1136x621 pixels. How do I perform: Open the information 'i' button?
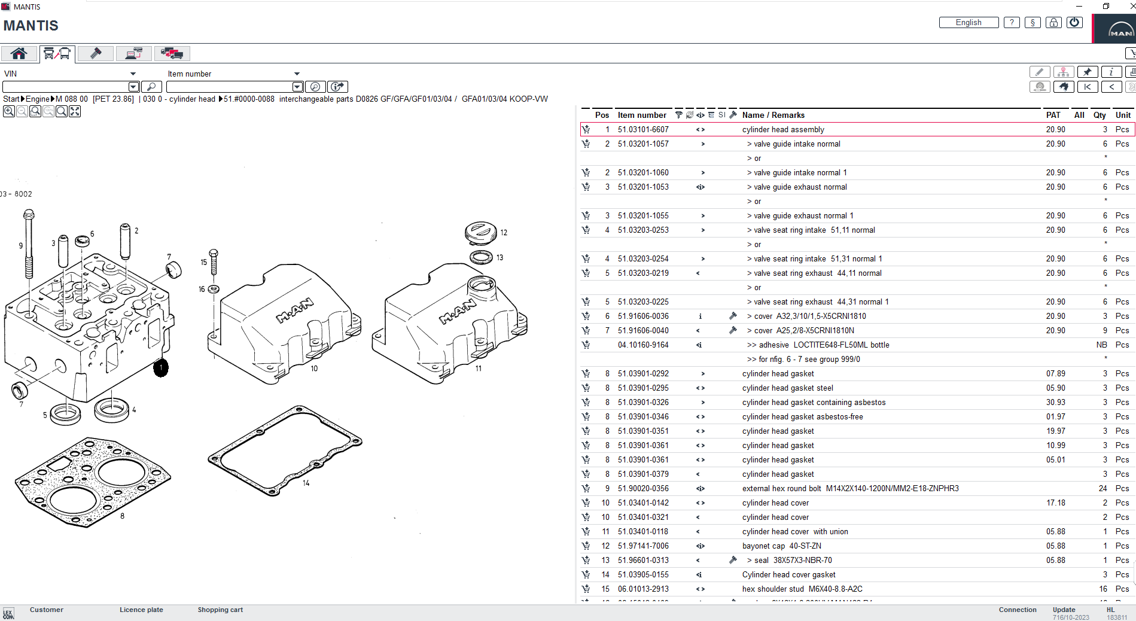pyautogui.click(x=1111, y=72)
